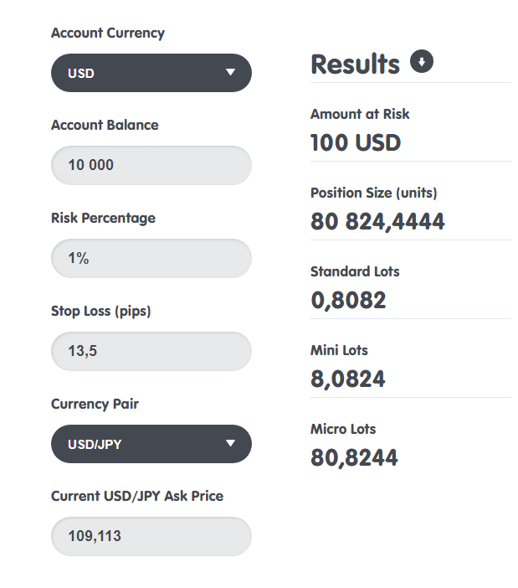
Task: Expand the USD/JPY Currency Pair dropdown
Action: [x=151, y=444]
